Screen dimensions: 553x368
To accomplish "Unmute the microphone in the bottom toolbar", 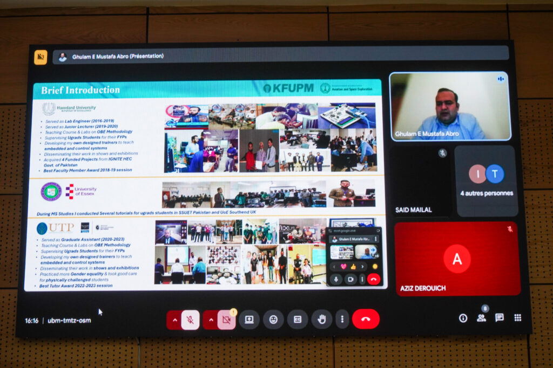I will coord(190,320).
